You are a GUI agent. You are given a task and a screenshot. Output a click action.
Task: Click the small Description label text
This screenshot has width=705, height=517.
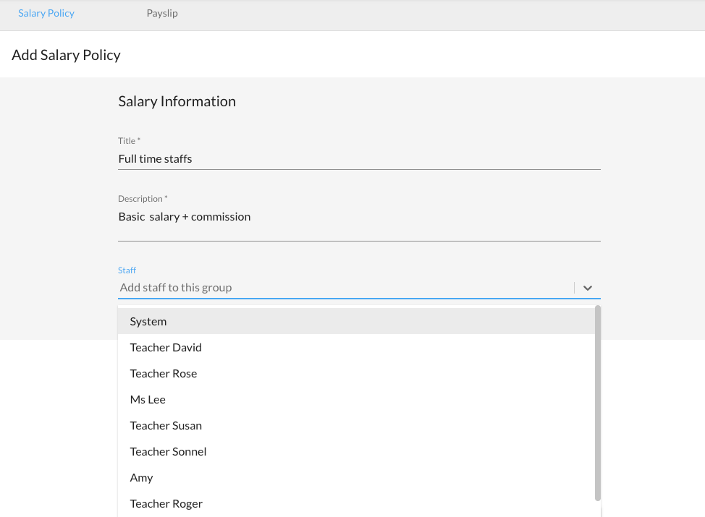(x=142, y=199)
